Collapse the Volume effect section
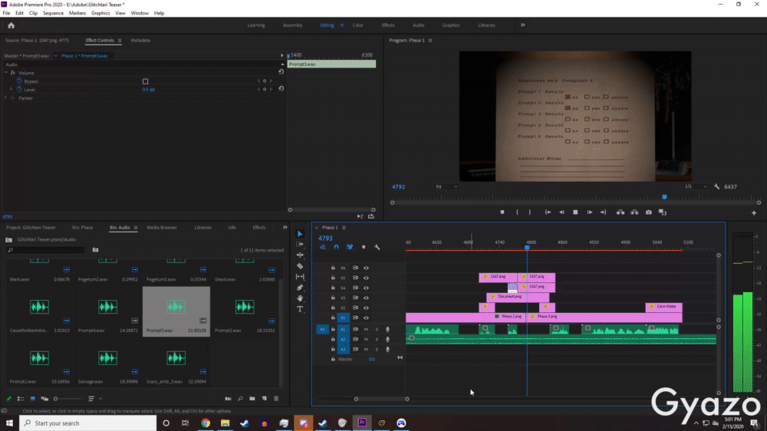This screenshot has height=431, width=767. pyautogui.click(x=6, y=72)
